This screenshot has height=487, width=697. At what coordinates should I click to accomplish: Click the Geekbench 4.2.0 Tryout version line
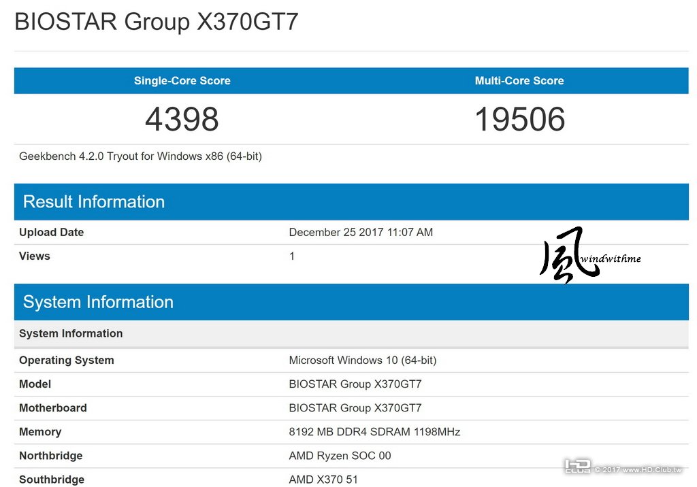(140, 156)
